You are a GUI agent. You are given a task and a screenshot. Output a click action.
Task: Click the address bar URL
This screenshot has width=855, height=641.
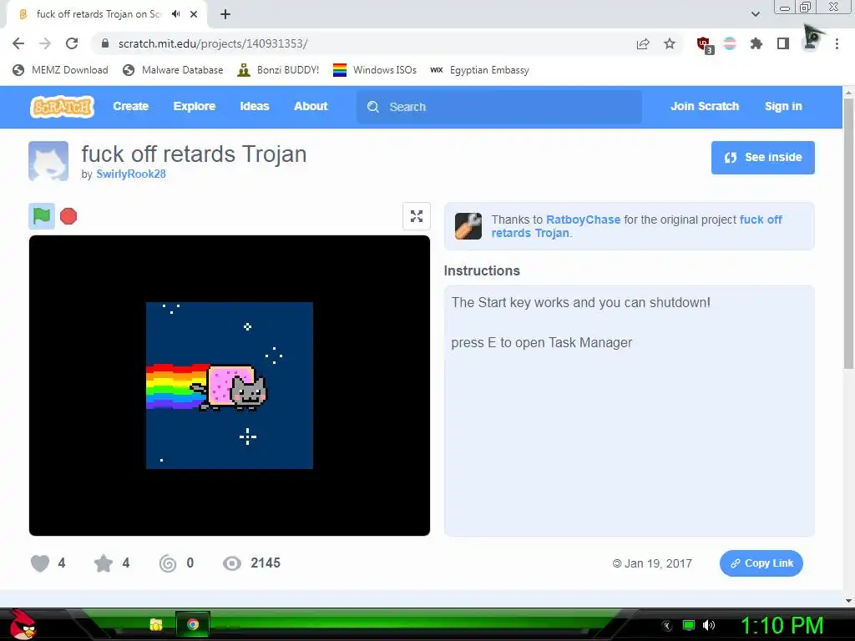click(213, 43)
